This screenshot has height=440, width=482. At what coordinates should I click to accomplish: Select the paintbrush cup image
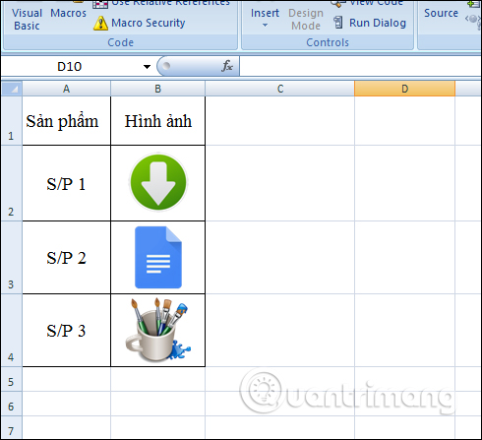158,330
